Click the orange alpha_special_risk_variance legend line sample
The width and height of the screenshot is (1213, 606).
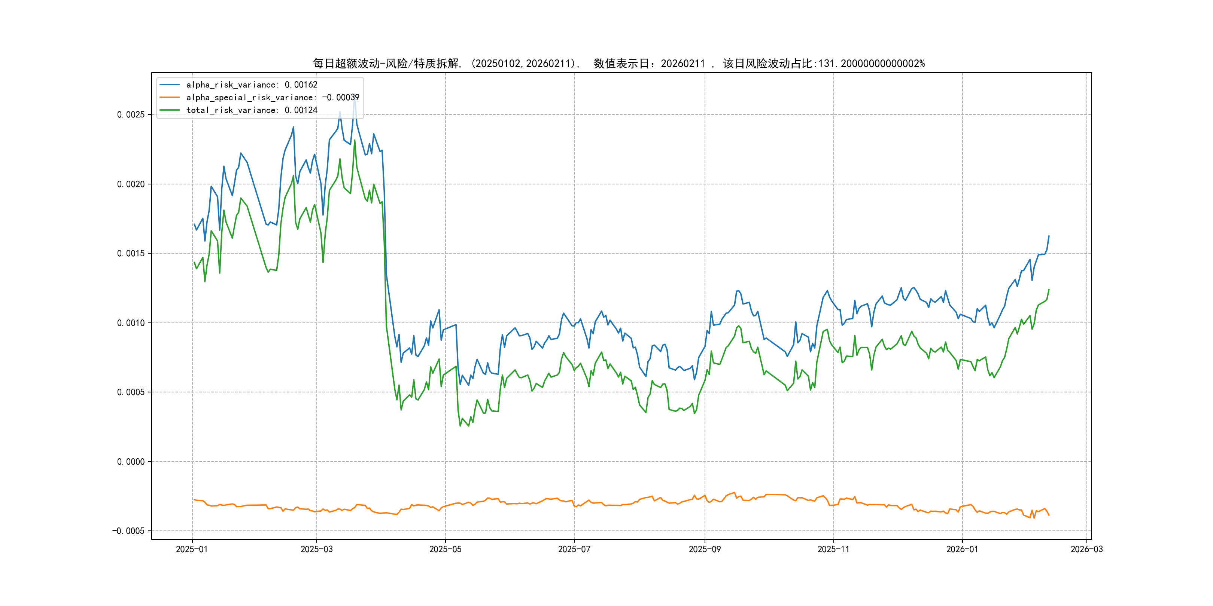pyautogui.click(x=170, y=97)
